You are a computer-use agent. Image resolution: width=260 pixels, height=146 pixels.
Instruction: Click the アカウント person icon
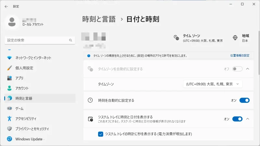[9, 88]
